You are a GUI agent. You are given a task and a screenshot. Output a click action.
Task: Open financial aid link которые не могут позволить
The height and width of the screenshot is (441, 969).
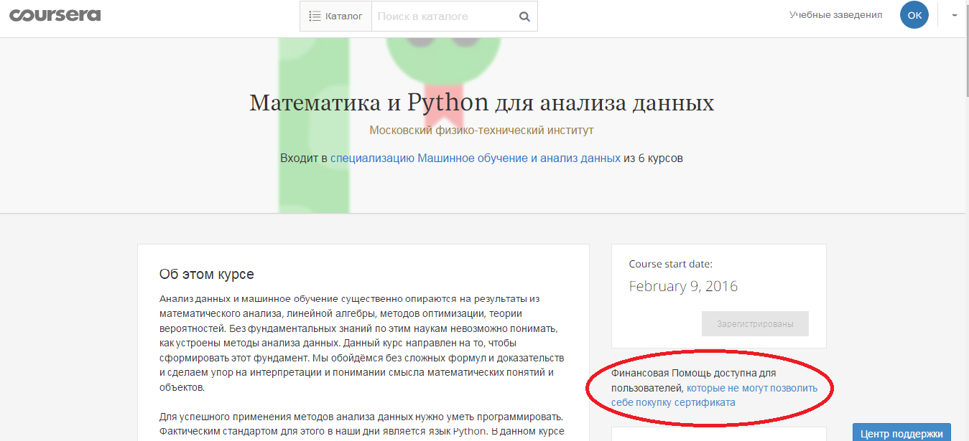tap(752, 388)
